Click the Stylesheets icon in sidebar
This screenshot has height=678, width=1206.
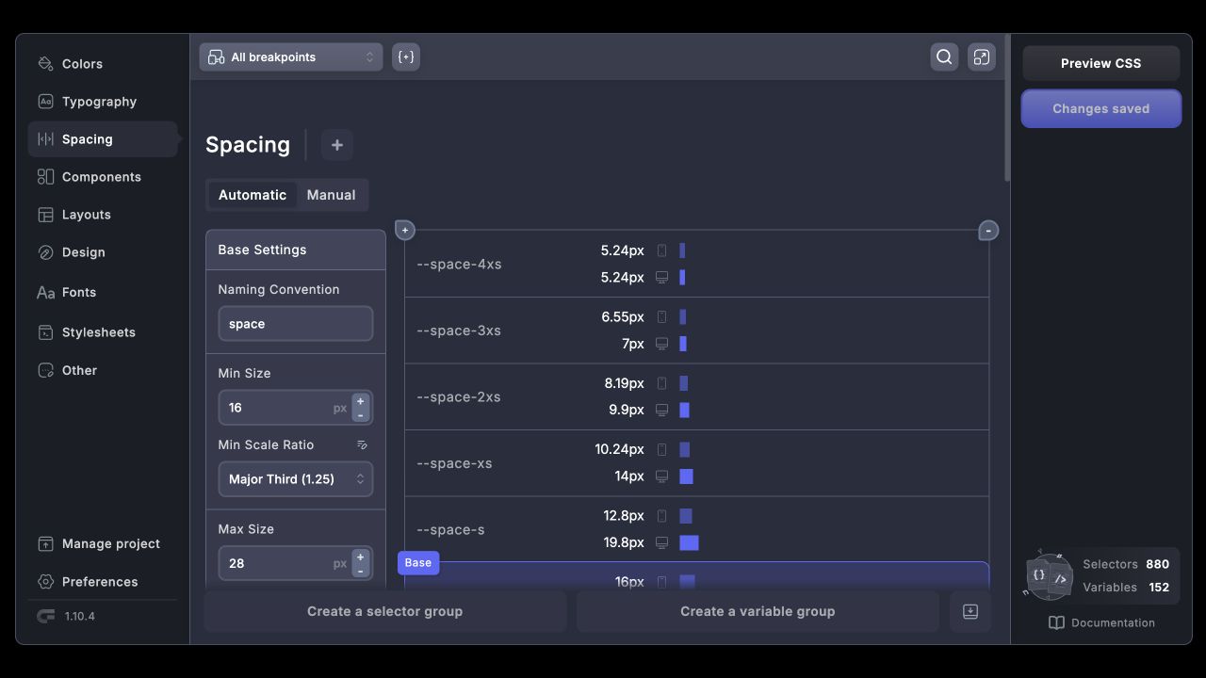[45, 332]
